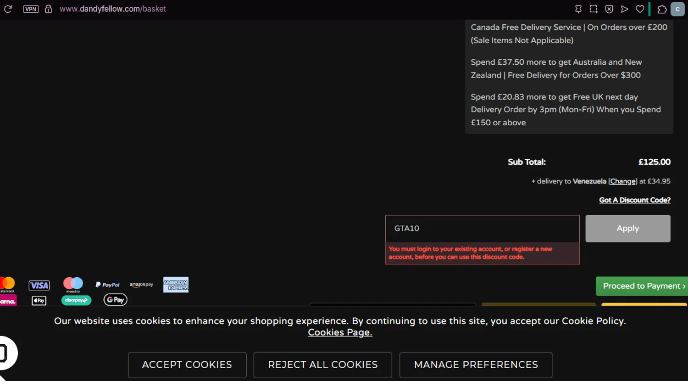Open the profile avatar labeled C

pyautogui.click(x=677, y=9)
